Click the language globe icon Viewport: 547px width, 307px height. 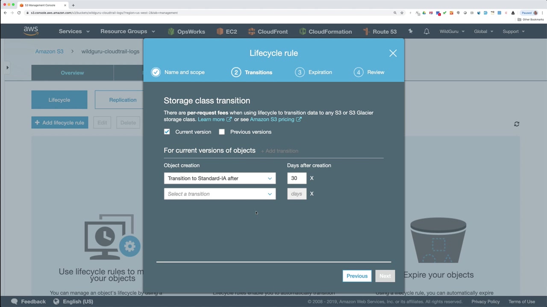tap(56, 301)
